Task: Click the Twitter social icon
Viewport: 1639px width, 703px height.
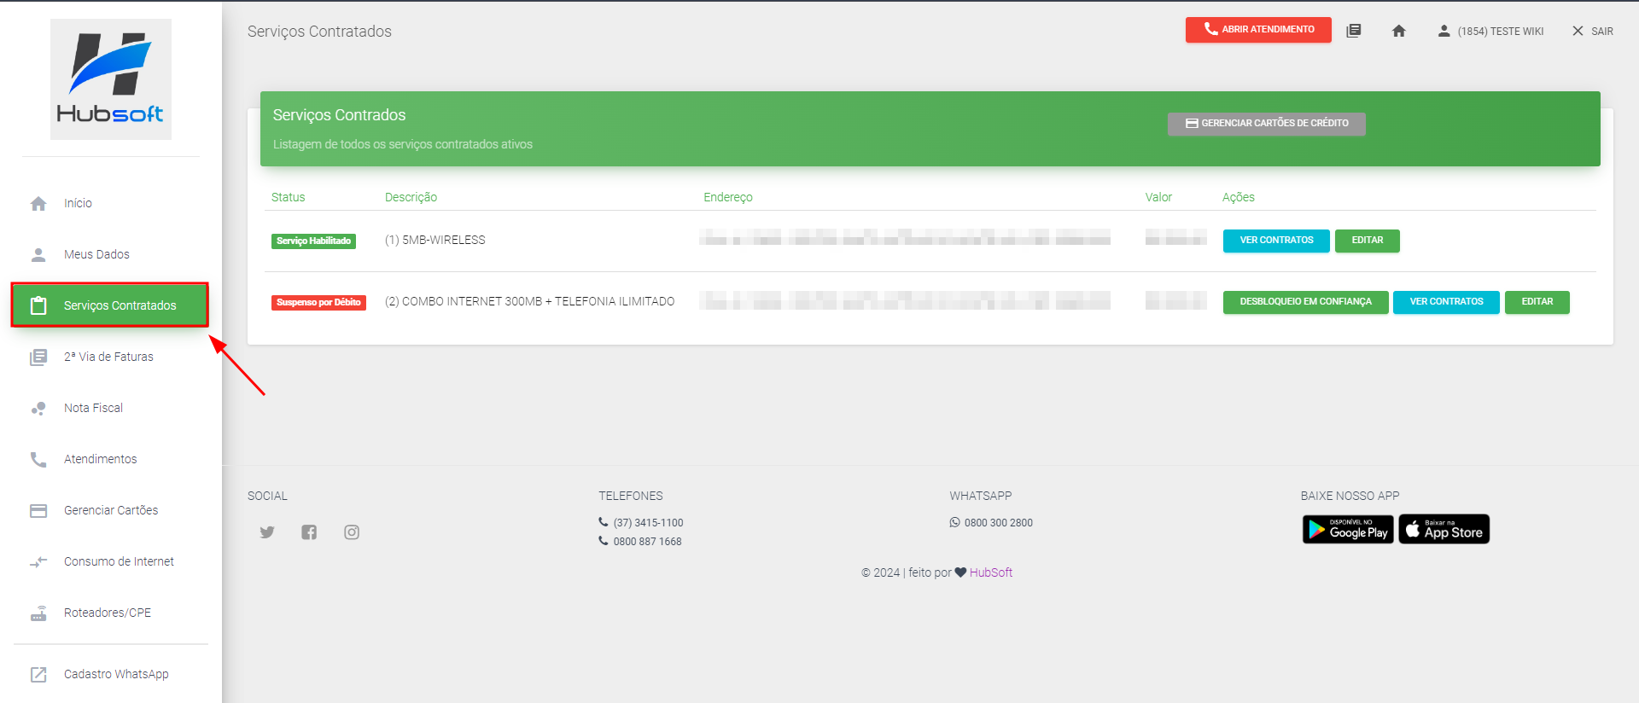Action: point(267,532)
